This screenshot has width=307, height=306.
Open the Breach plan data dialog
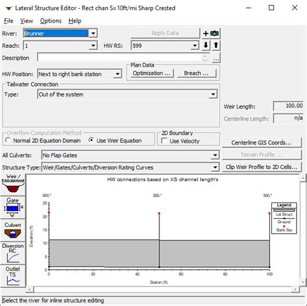coord(196,73)
